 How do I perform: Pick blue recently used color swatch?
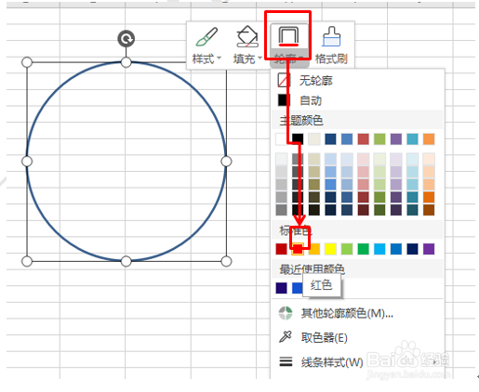pyautogui.click(x=297, y=288)
